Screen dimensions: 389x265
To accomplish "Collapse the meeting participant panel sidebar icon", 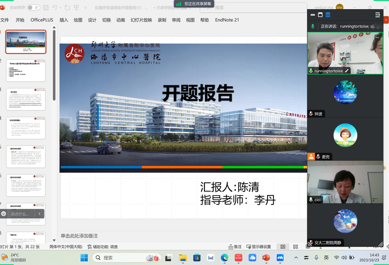I will pos(377,15).
